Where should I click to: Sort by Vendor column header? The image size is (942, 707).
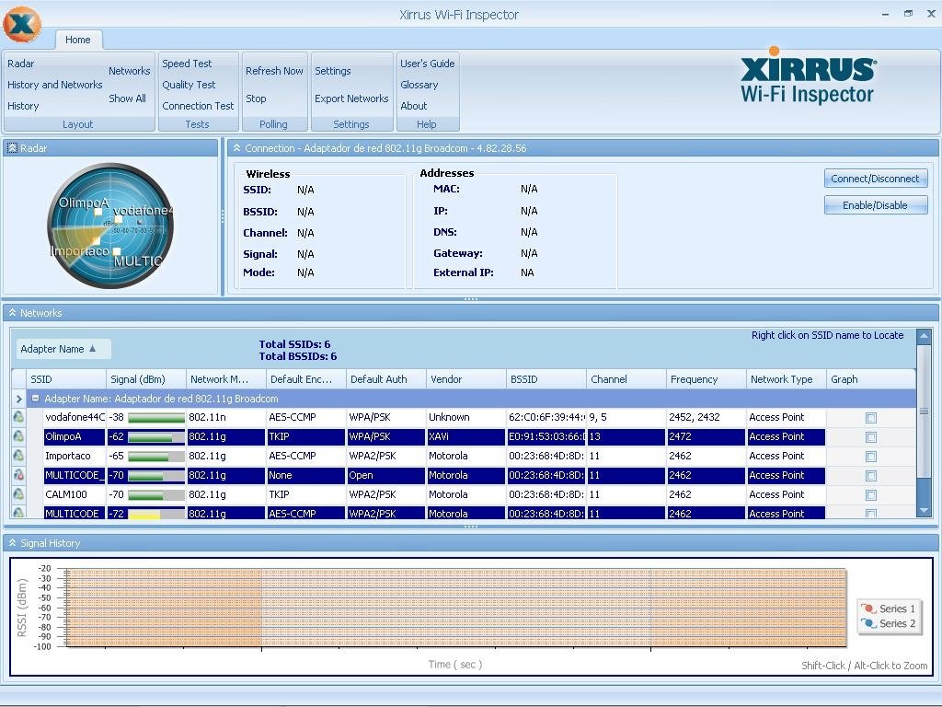pos(466,379)
